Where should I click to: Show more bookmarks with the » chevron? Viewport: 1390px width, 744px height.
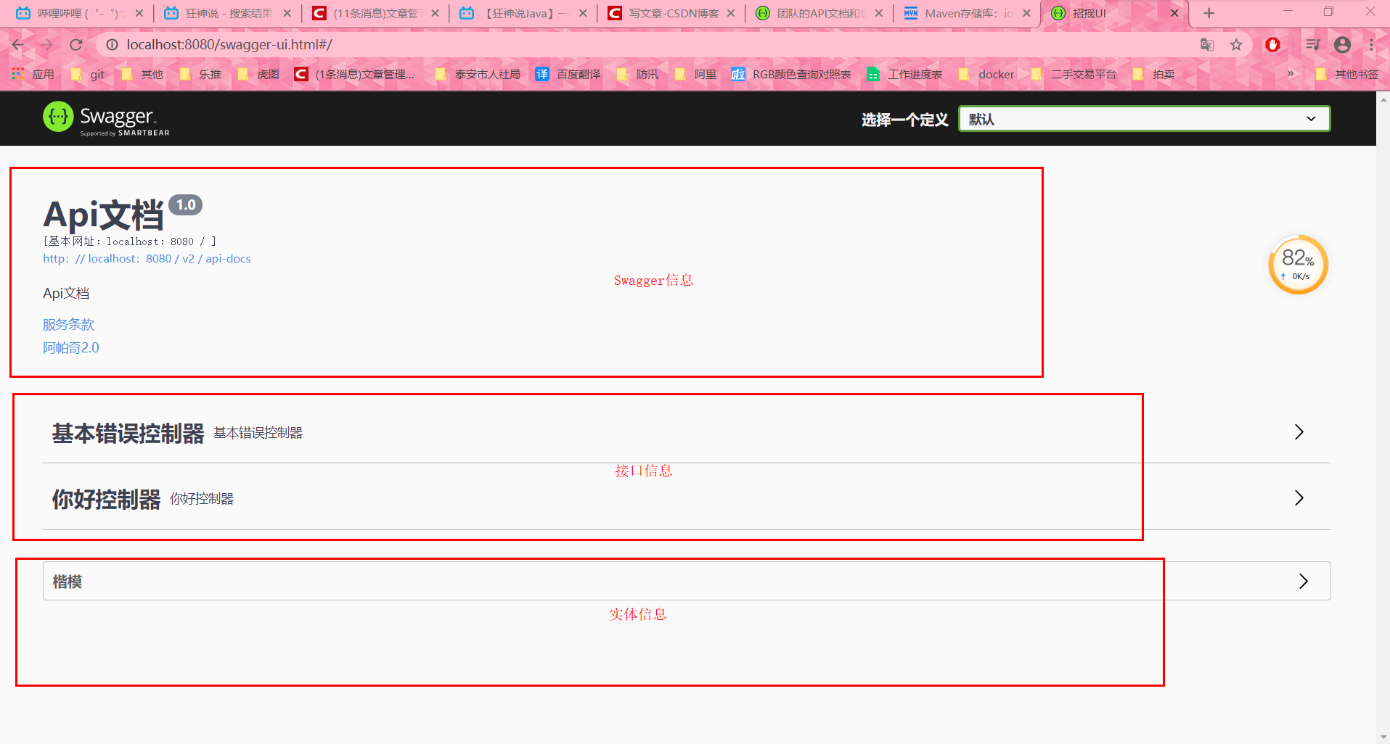pyautogui.click(x=1291, y=74)
